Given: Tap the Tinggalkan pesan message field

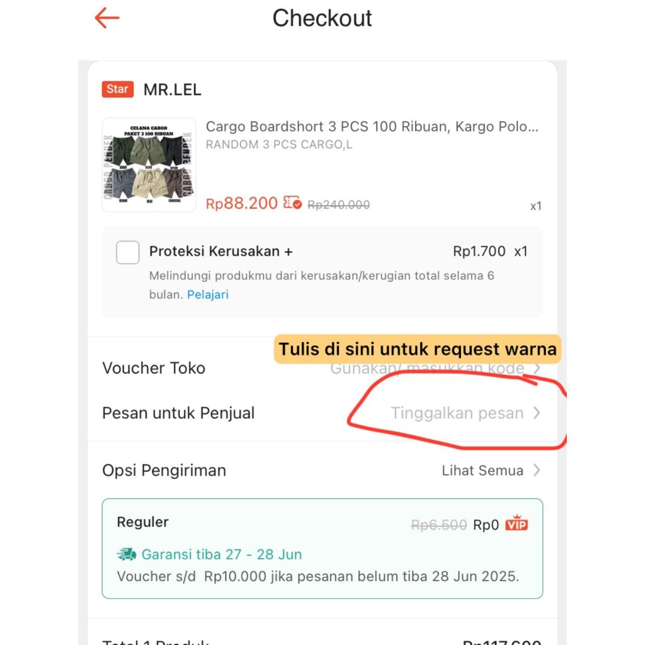Looking at the screenshot, I should coord(457,413).
